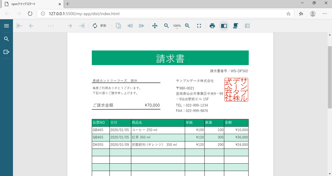Click the browser forward arrow
Viewport: 332px width, 176px height.
tap(19, 14)
